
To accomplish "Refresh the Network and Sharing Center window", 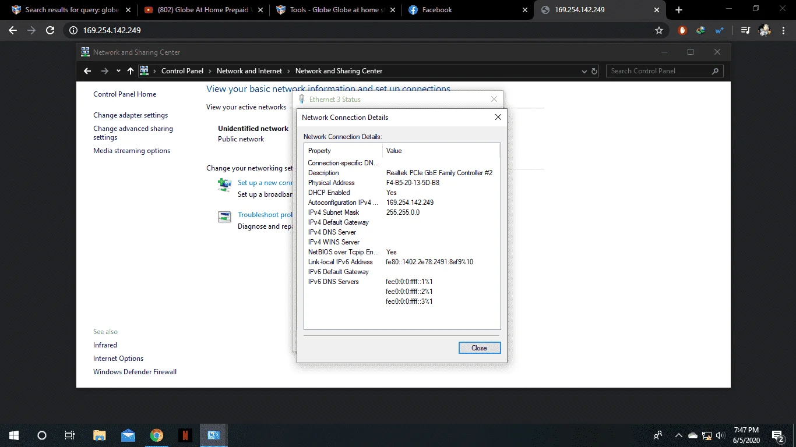I will coord(594,71).
